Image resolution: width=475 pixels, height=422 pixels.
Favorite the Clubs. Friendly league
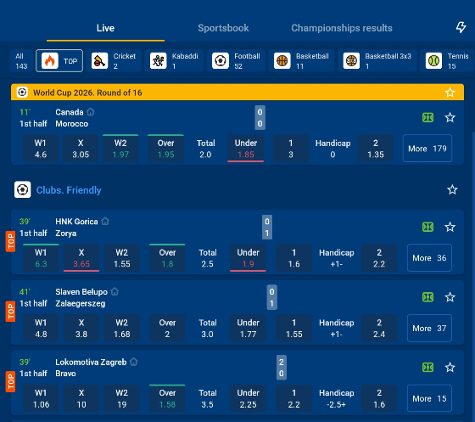pyautogui.click(x=452, y=190)
